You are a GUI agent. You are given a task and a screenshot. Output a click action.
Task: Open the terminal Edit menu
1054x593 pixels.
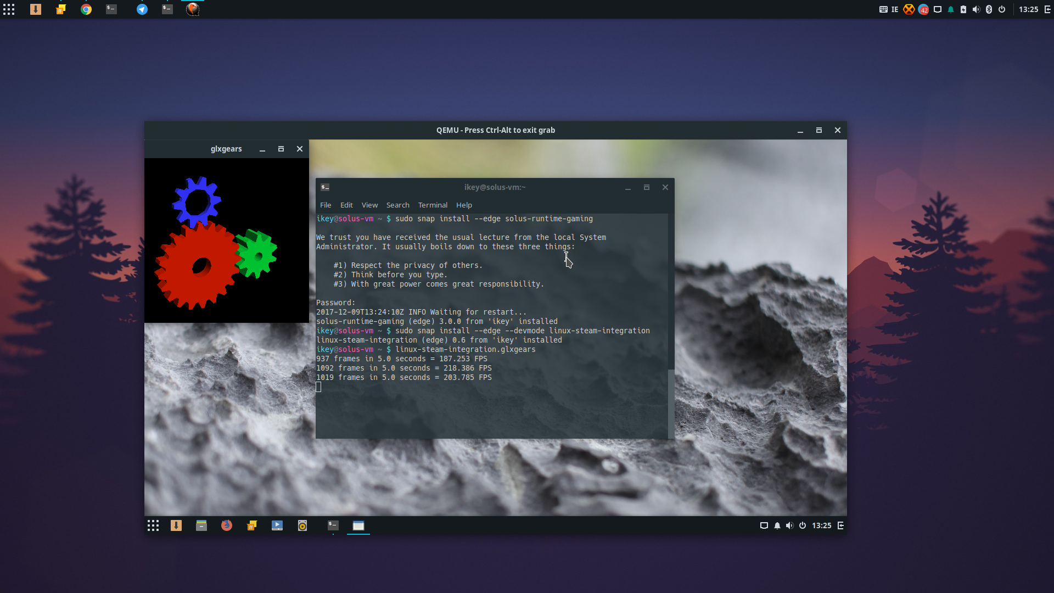346,205
